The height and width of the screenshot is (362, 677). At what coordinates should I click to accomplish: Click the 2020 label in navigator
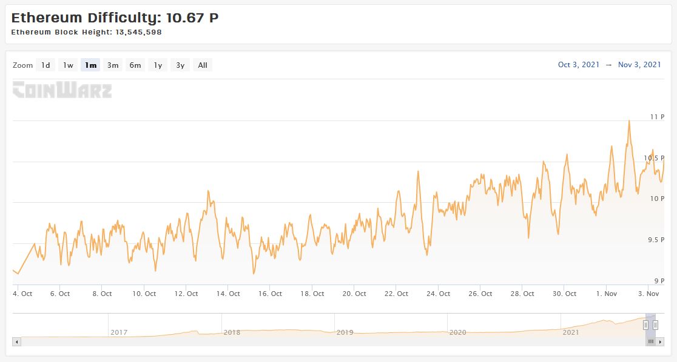(x=457, y=332)
